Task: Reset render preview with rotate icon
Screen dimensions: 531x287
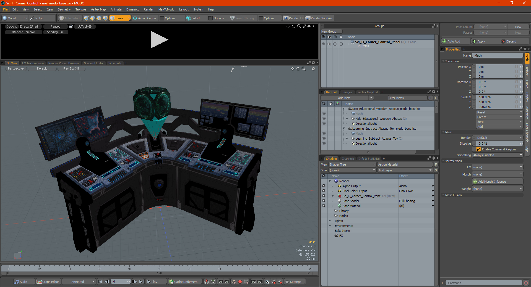Action: point(293,26)
